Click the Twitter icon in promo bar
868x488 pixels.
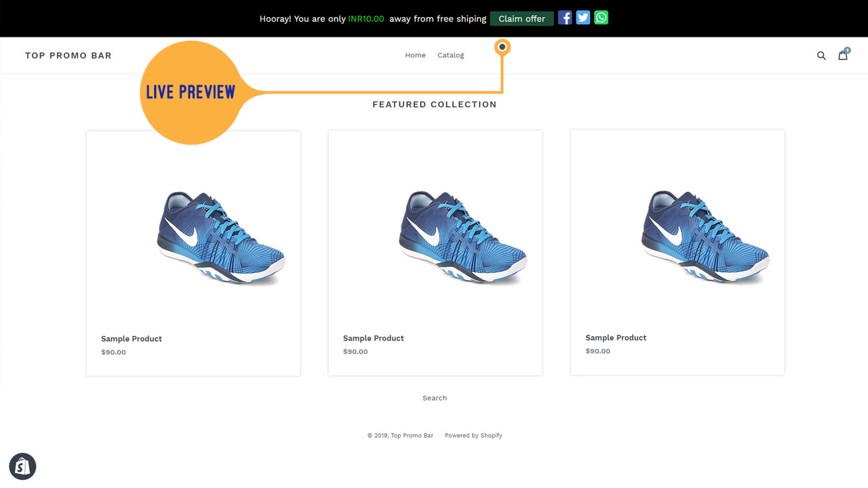point(583,18)
